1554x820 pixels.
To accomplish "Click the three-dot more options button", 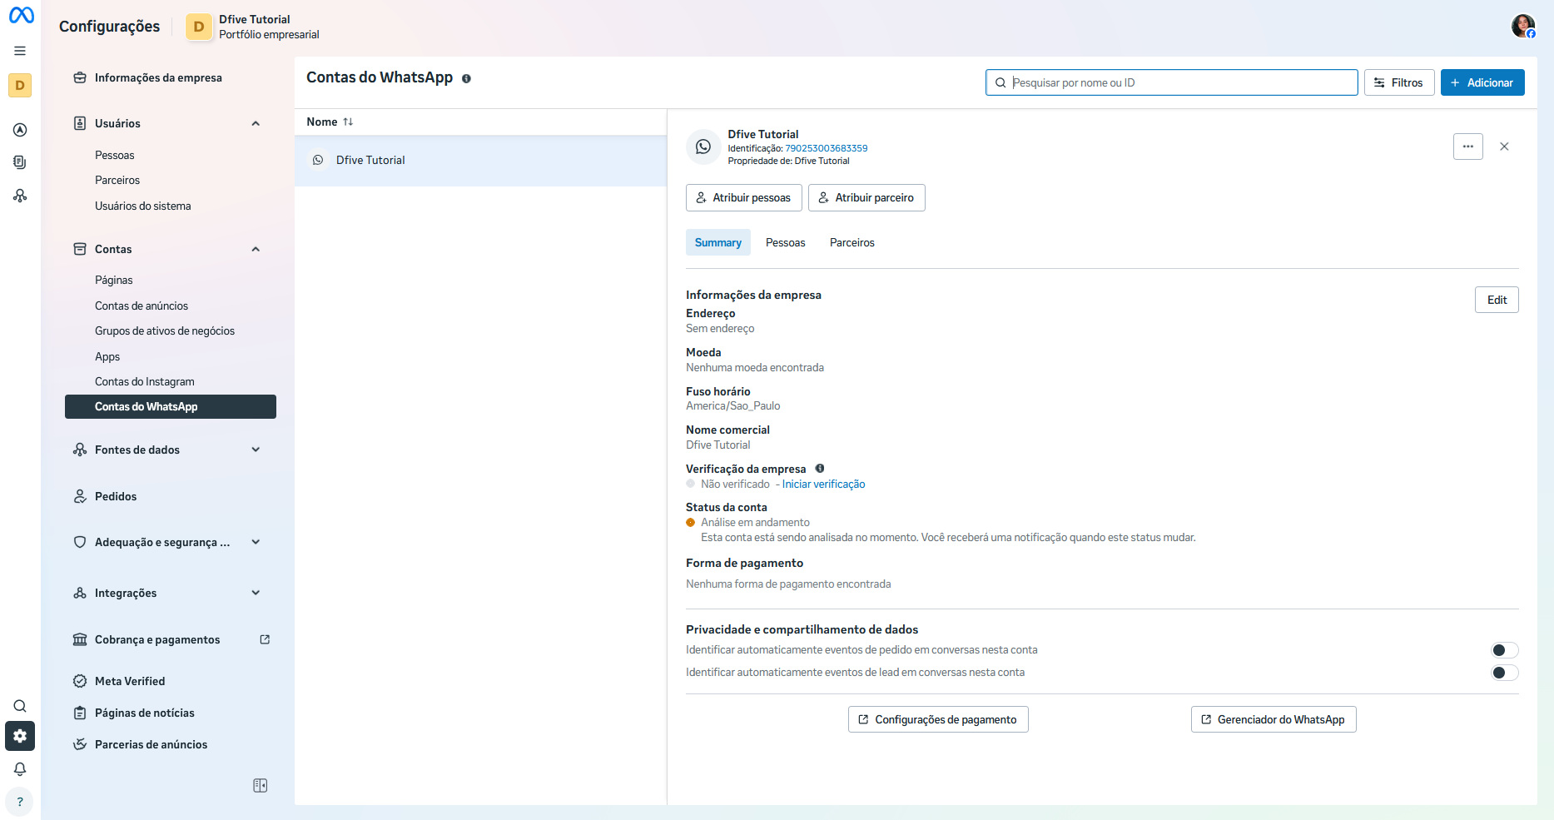I will (x=1467, y=147).
